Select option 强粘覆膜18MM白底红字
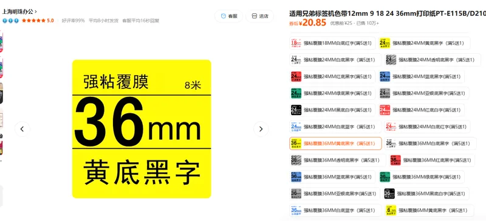This screenshot has height=221, width=486. point(332,43)
